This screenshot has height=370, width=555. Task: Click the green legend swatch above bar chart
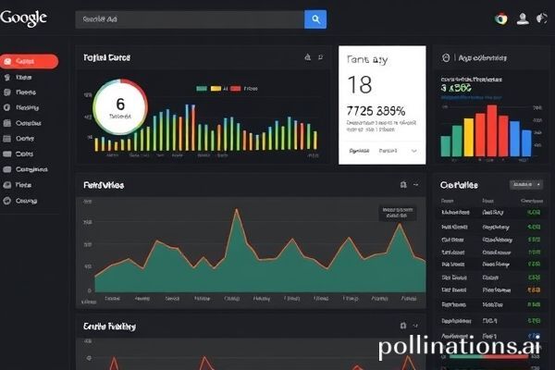click(x=202, y=89)
